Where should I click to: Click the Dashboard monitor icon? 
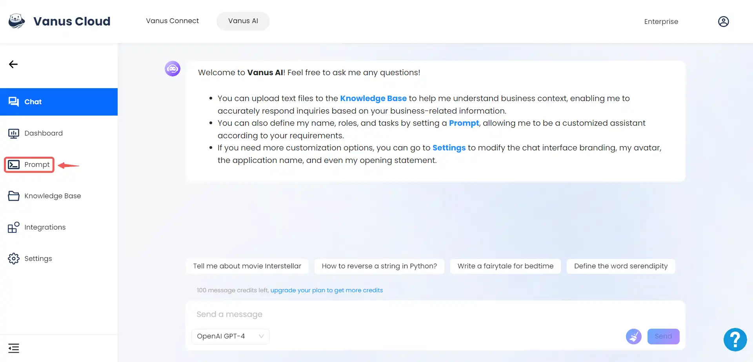[x=14, y=134]
